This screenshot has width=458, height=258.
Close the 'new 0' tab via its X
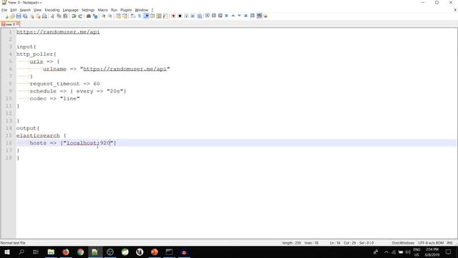tap(17, 24)
